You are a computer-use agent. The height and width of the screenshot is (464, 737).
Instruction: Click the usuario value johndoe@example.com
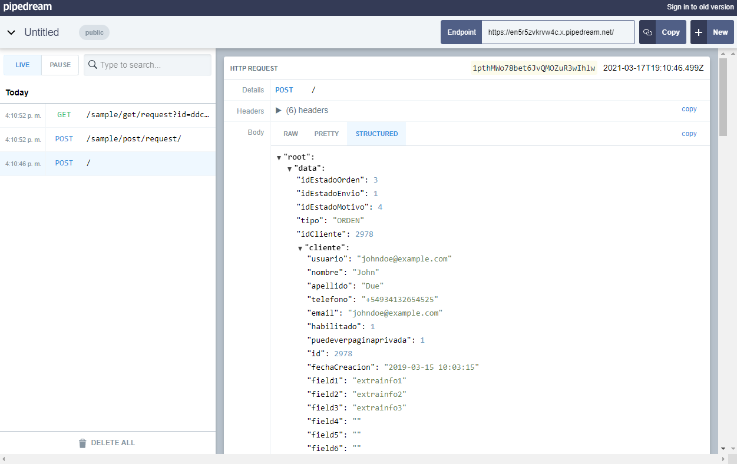click(404, 259)
